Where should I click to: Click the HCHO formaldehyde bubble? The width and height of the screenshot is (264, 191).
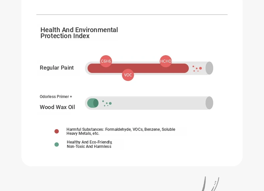coord(166,61)
